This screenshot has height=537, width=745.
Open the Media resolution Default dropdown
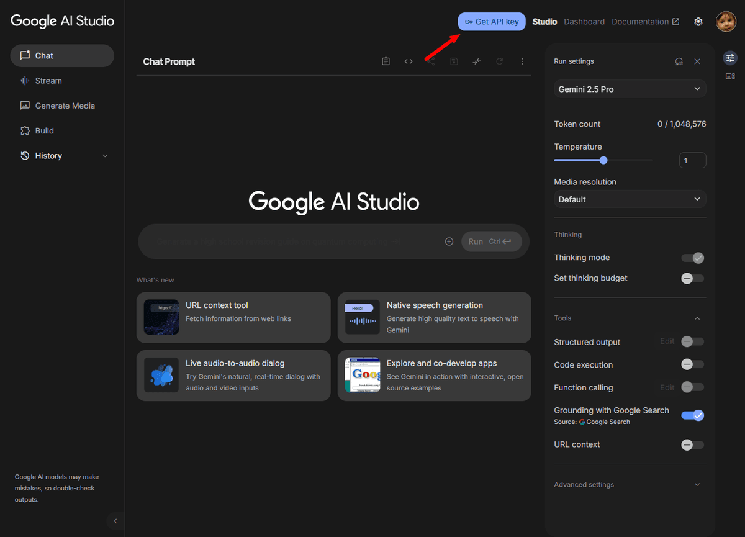point(630,199)
